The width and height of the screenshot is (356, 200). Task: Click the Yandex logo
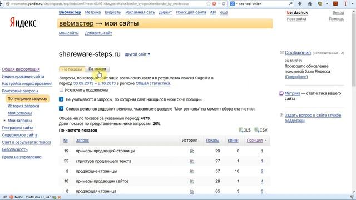(x=23, y=23)
